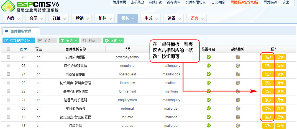Tick the select-all header checkbox

tap(9, 49)
